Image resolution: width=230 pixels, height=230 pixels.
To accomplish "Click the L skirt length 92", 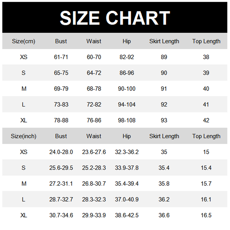I will click(x=164, y=105).
